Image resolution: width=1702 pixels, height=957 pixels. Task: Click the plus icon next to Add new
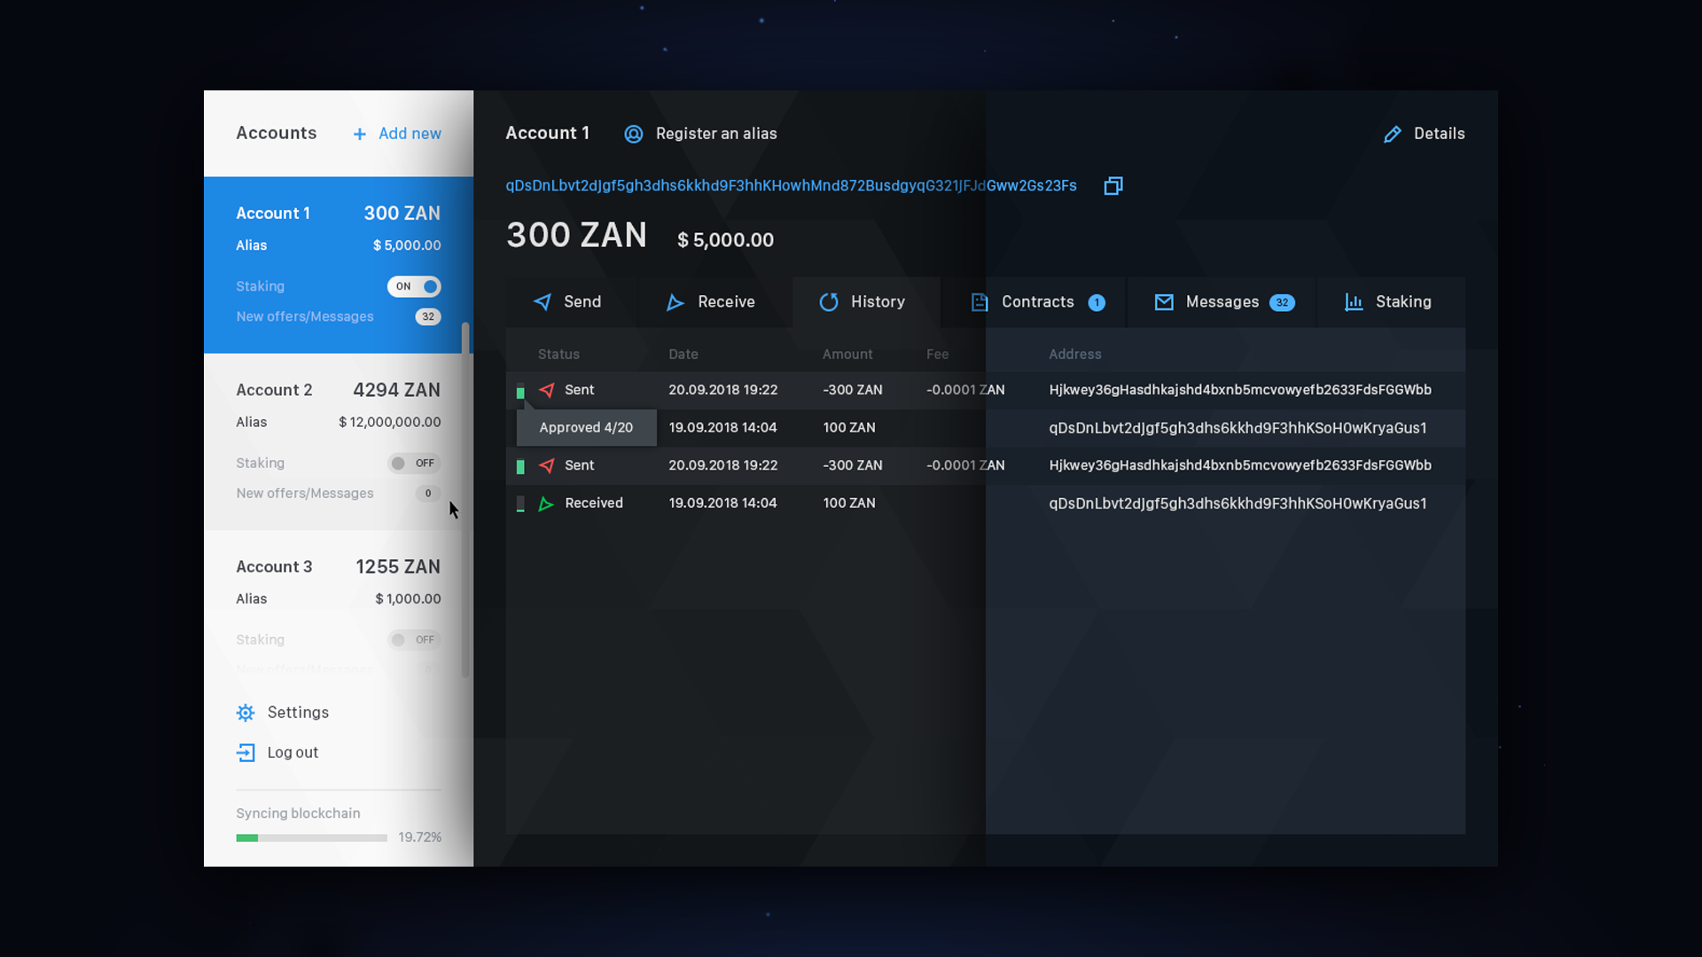click(x=359, y=134)
